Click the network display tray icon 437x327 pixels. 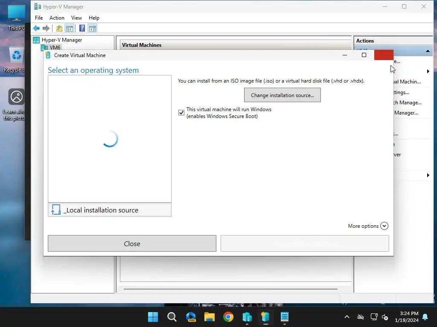click(374, 317)
